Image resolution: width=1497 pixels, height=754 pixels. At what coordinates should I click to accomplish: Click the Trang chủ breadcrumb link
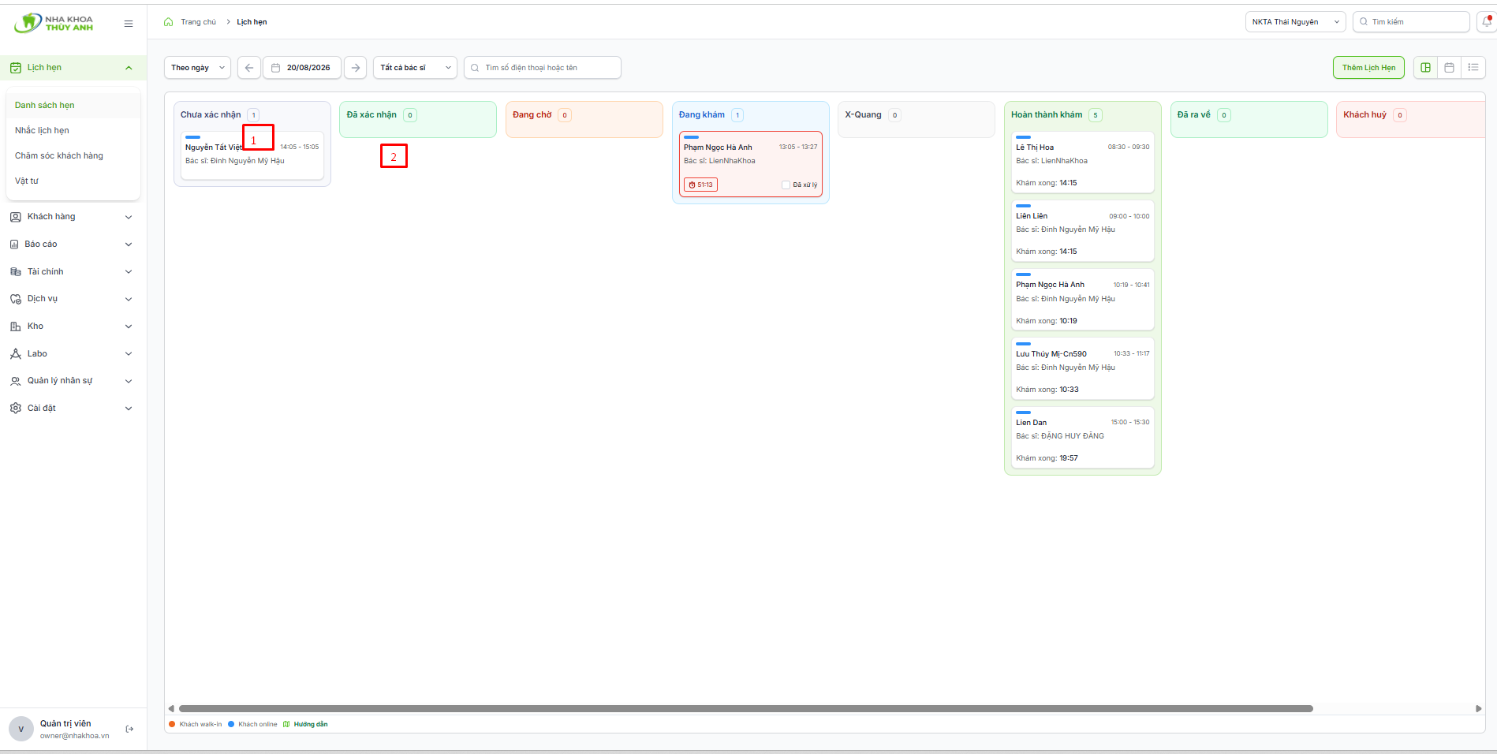click(x=198, y=22)
